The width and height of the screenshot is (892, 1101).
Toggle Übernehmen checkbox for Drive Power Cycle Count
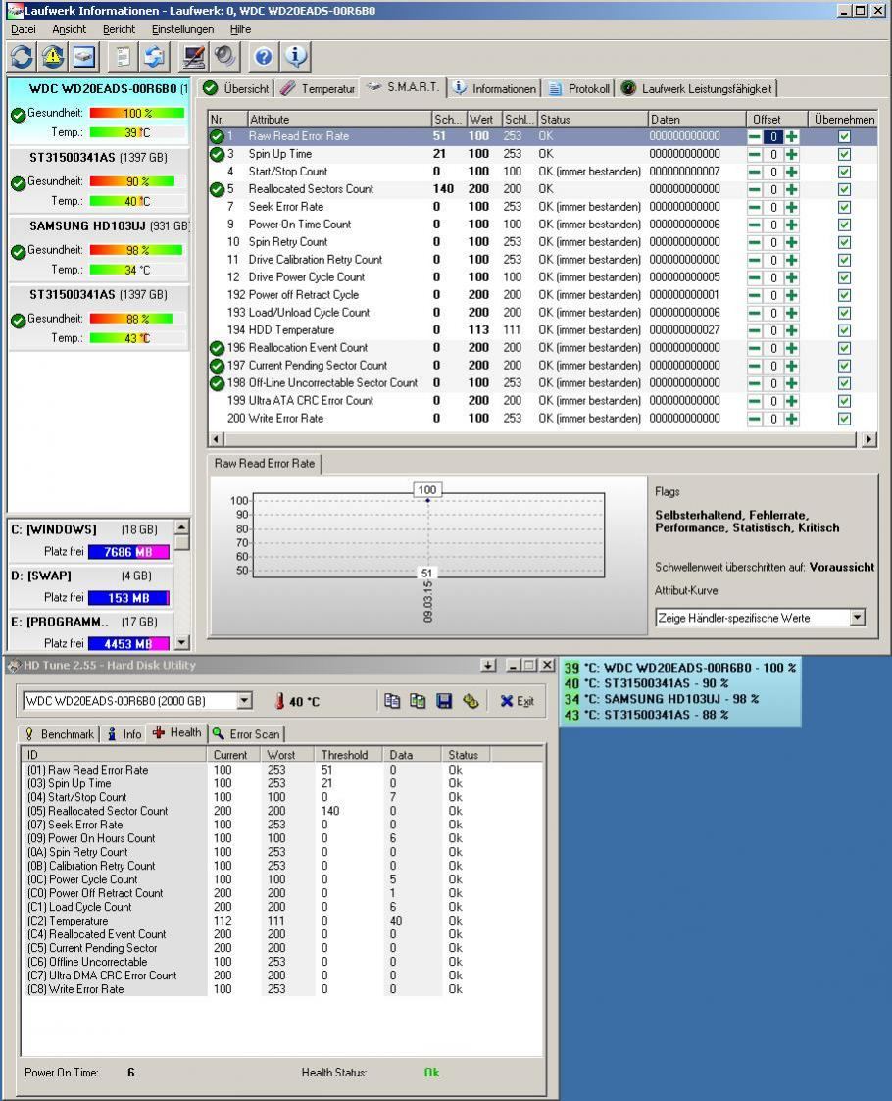(844, 277)
